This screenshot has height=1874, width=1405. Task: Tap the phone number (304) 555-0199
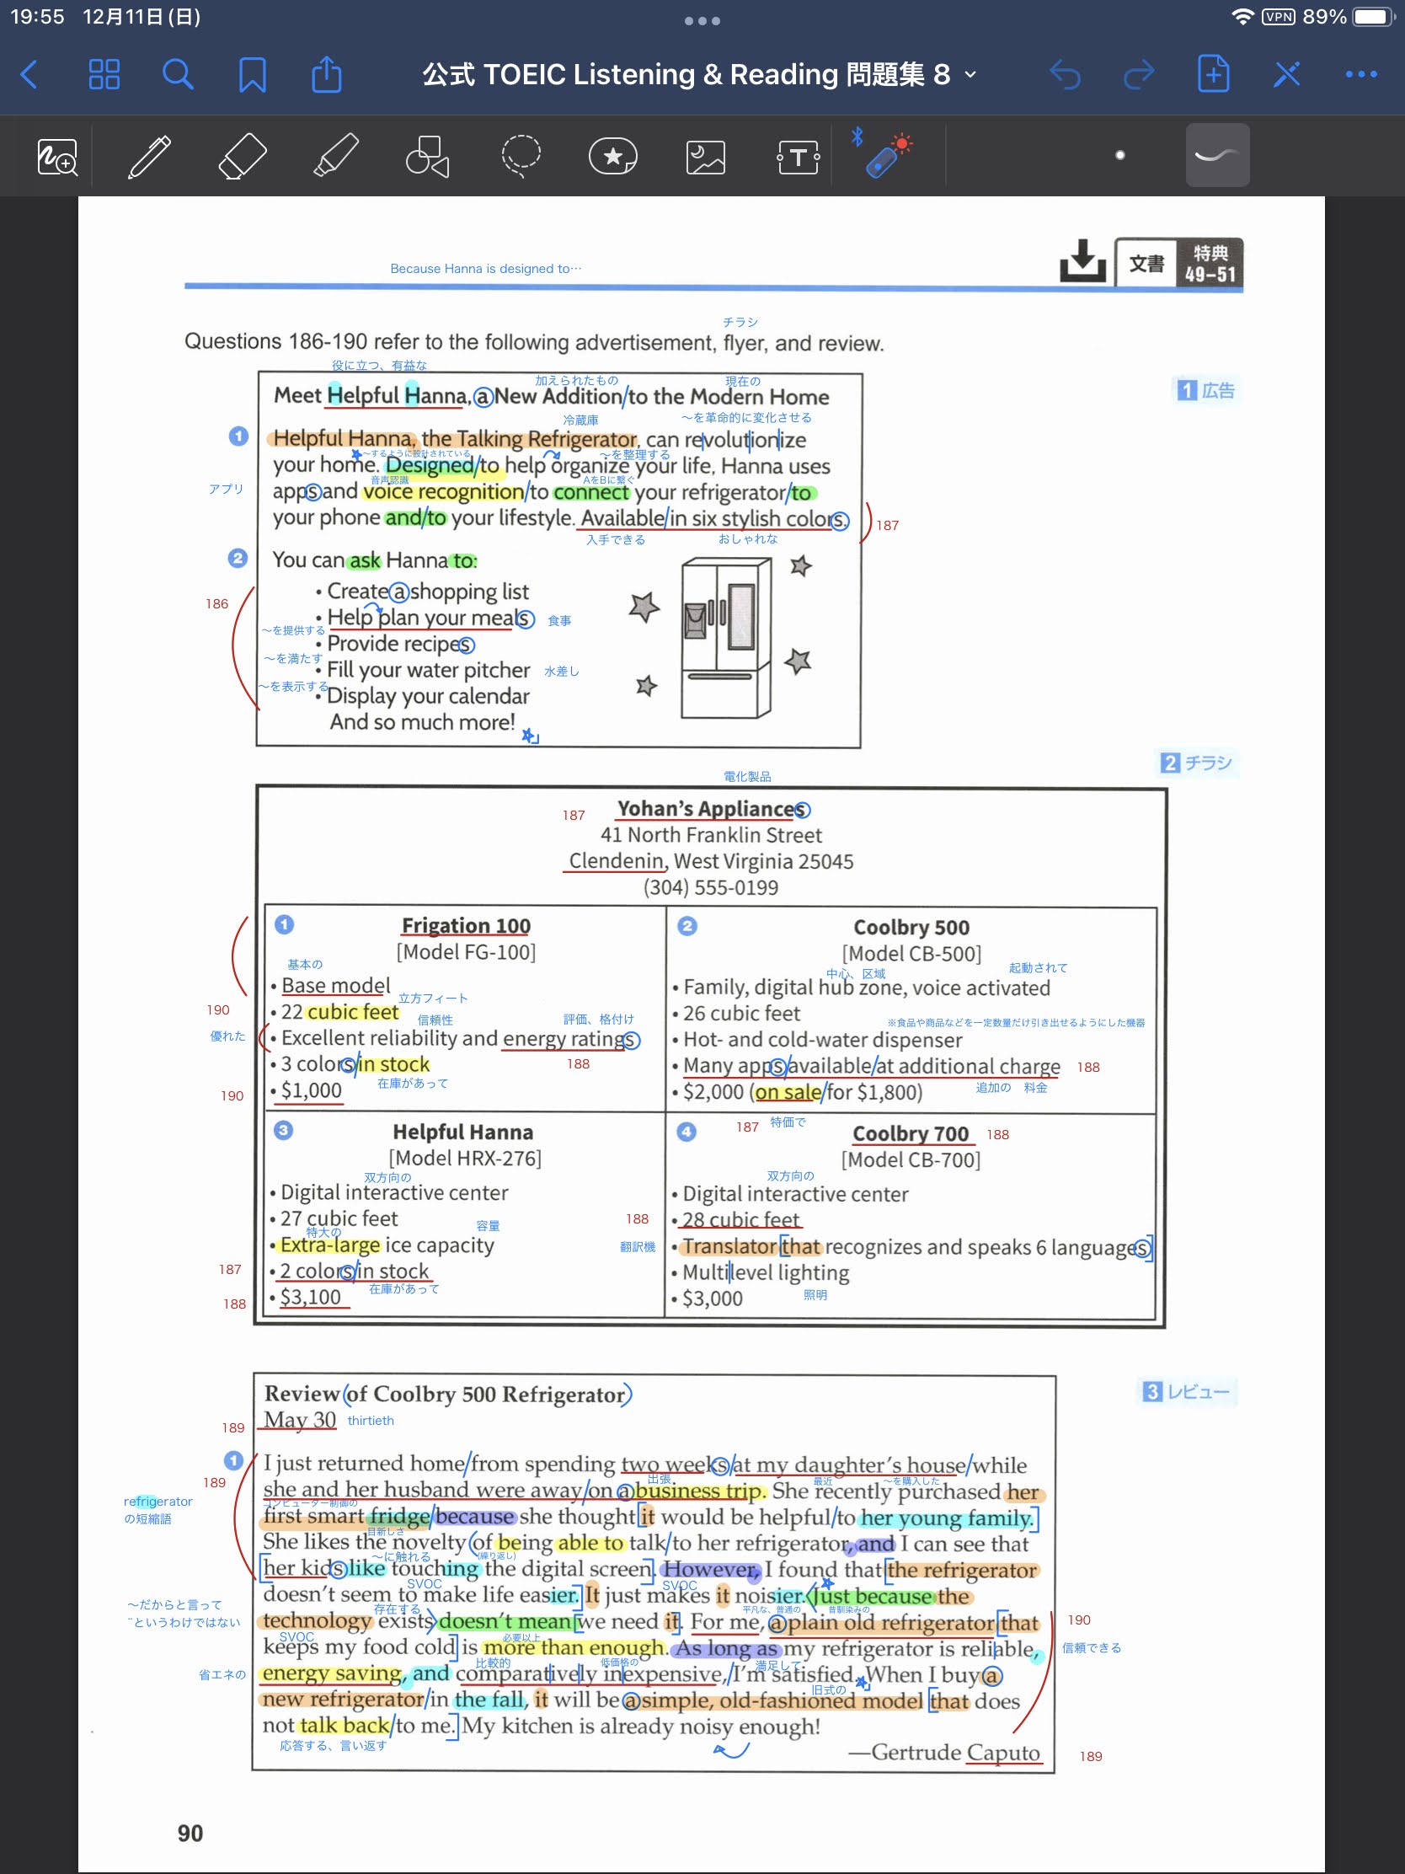(711, 887)
